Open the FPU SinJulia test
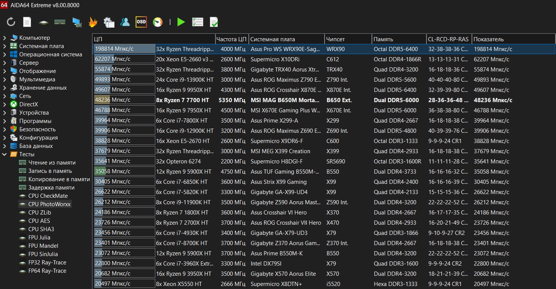Image resolution: width=556 pixels, height=289 pixels. 43,254
